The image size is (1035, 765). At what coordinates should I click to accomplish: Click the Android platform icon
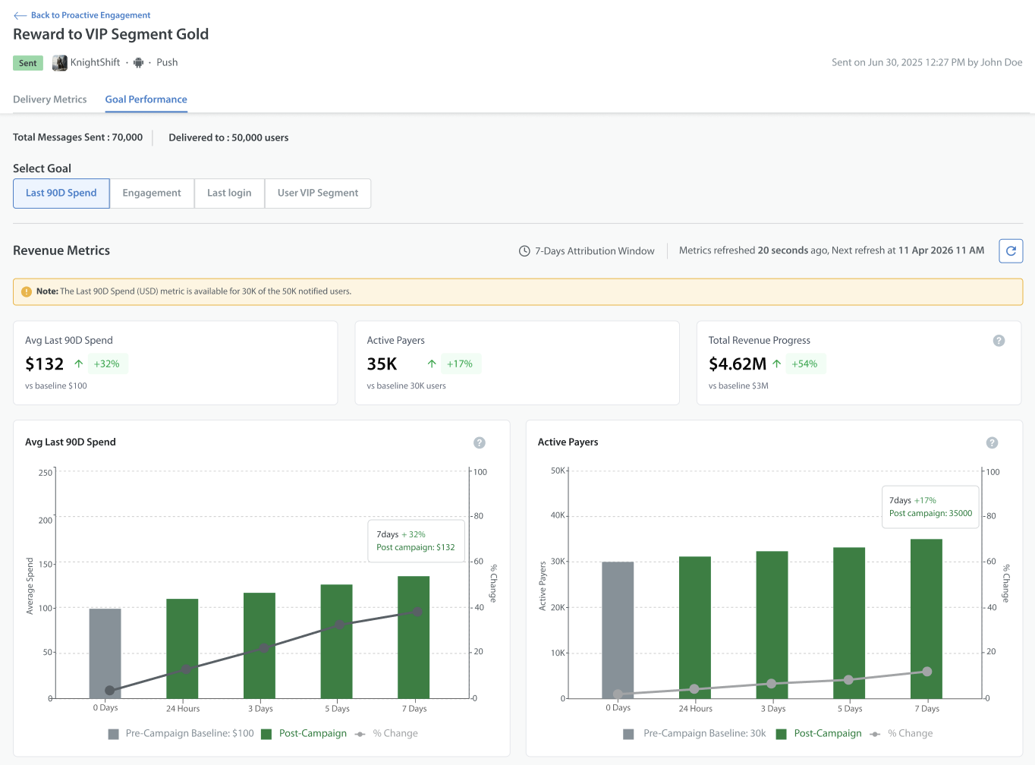pos(138,63)
